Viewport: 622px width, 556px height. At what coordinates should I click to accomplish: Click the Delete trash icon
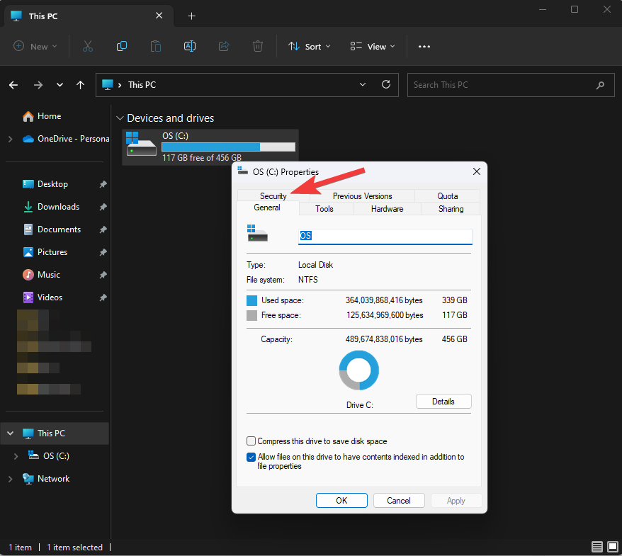coord(258,46)
